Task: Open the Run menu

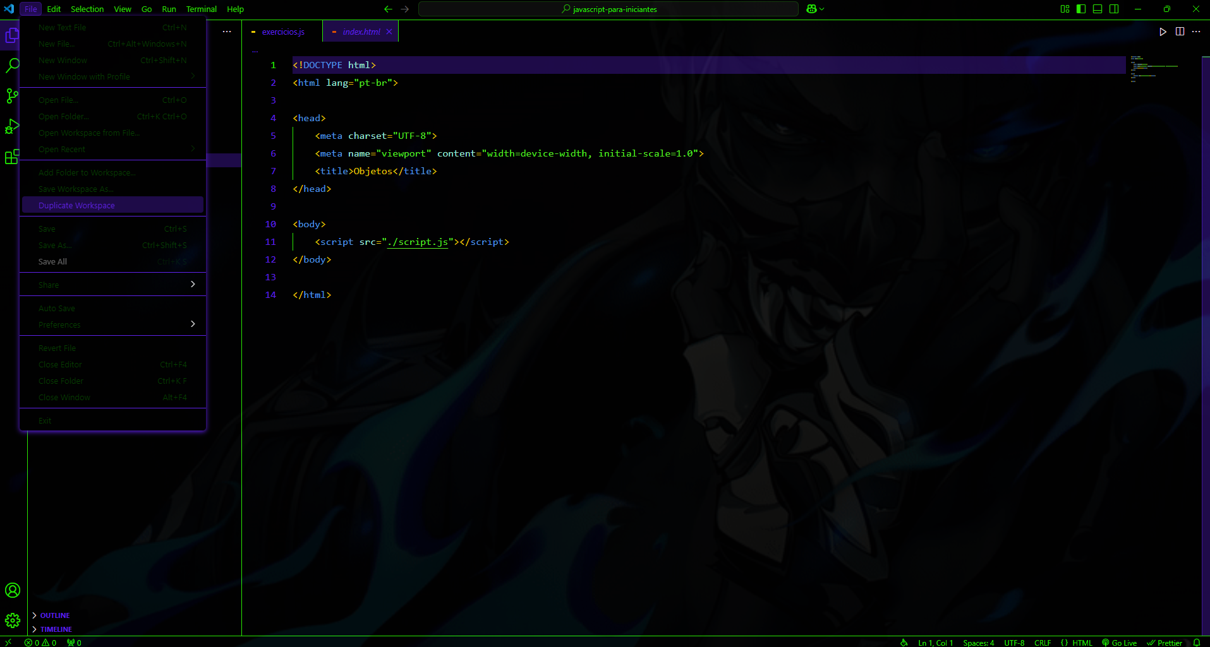Action: pos(169,9)
